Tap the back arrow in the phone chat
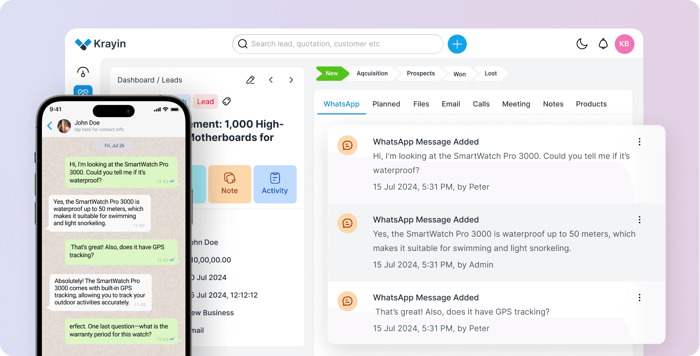Image resolution: width=700 pixels, height=356 pixels. [50, 126]
